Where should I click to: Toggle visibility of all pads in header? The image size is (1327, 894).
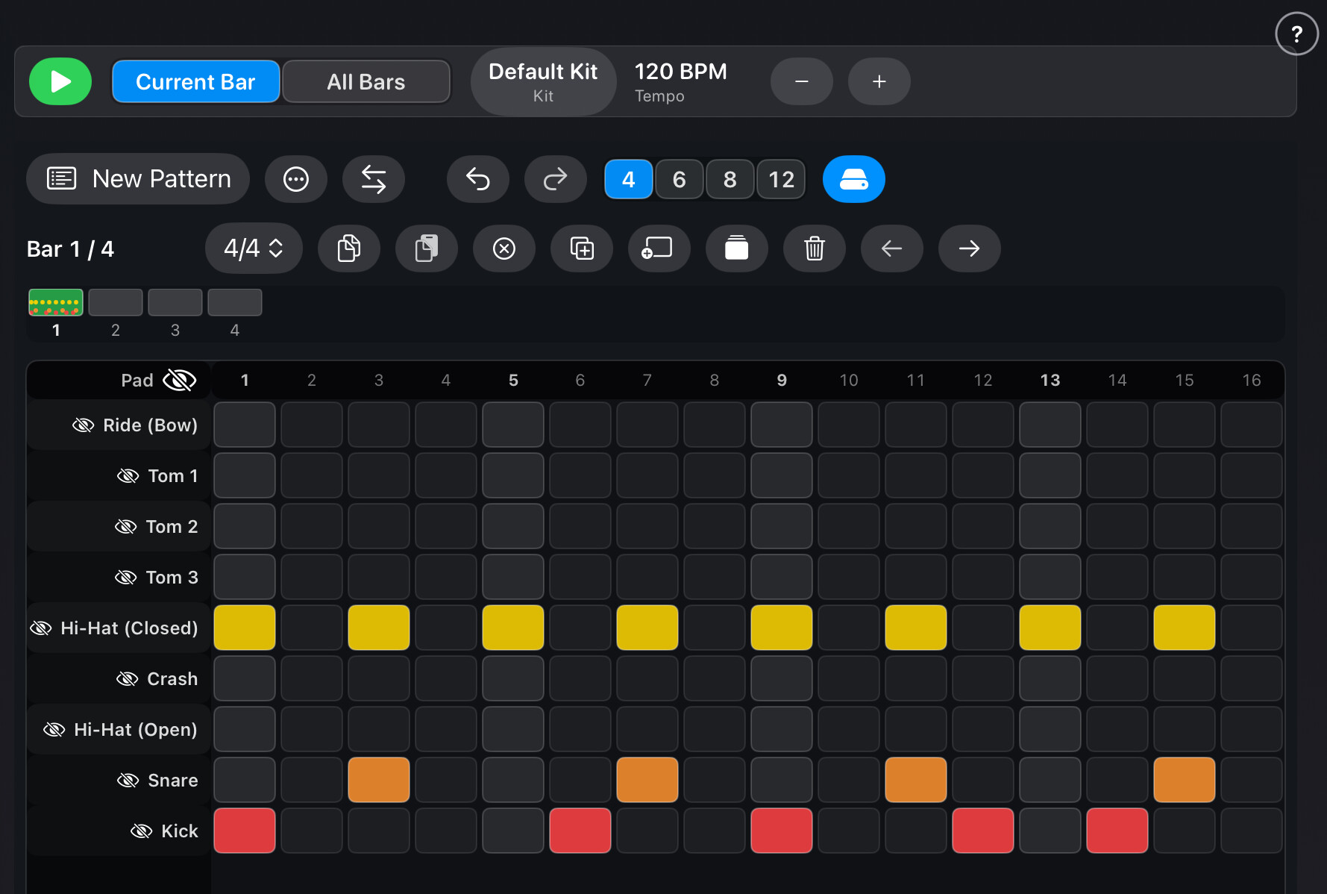pos(179,380)
